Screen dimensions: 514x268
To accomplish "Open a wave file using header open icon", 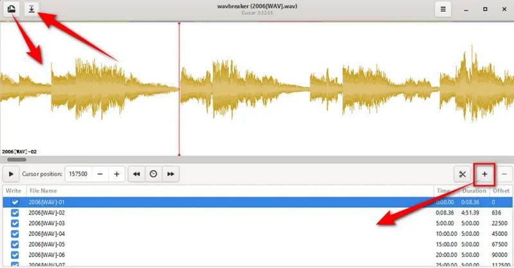I will 12,9.
